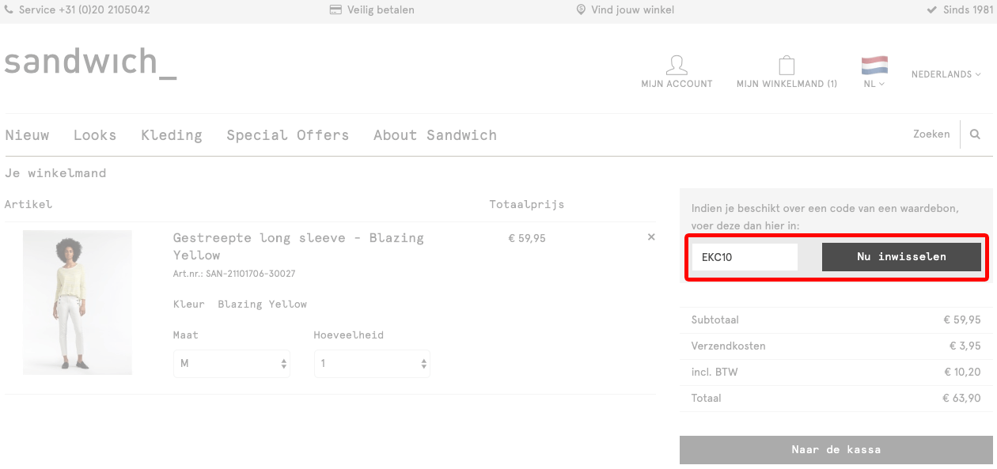Click the Totaal amount € 63,90

click(961, 399)
